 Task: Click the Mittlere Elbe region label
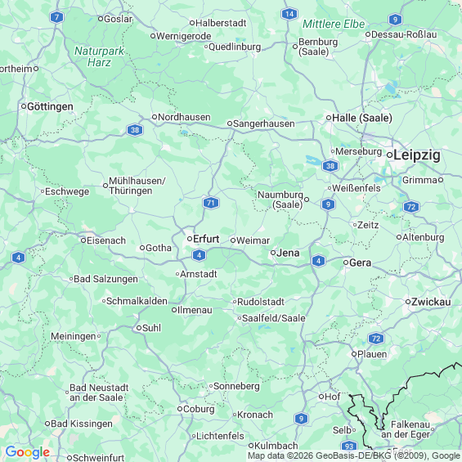[334, 25]
